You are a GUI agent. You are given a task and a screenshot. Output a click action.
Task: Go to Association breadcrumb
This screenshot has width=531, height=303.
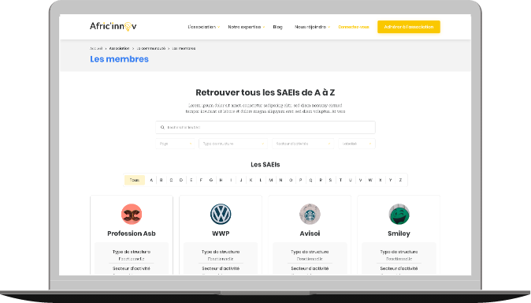(x=119, y=48)
